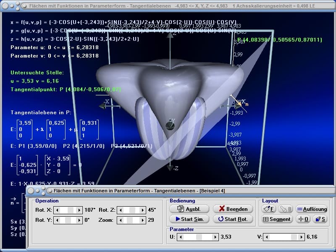The width and height of the screenshot is (336, 252).
Task: Start the simulation with Start Sim.
Action: click(x=189, y=219)
